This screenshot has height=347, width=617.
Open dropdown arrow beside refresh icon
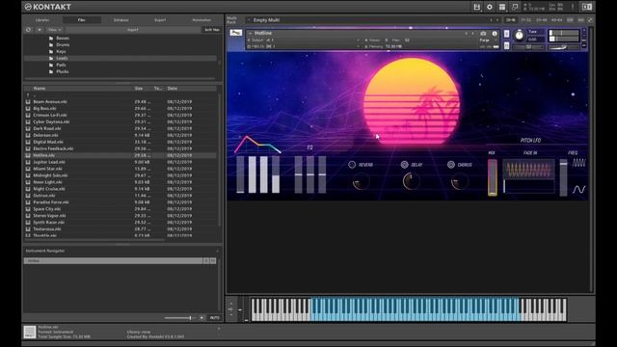pyautogui.click(x=40, y=30)
